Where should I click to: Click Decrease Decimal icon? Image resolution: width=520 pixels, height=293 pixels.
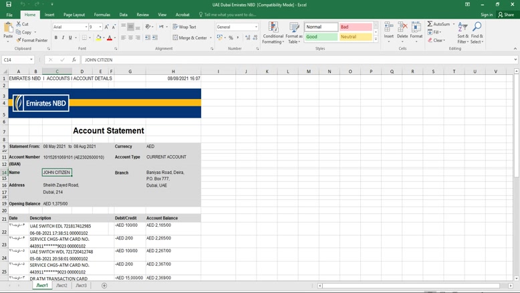(255, 38)
